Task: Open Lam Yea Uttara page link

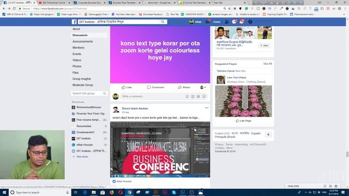Action: (x=237, y=77)
